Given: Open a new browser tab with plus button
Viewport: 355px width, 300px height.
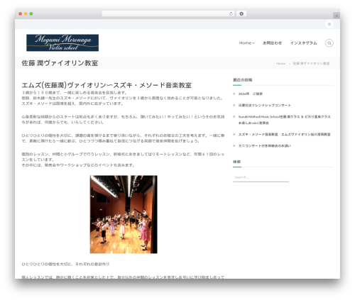Looking at the screenshot, I should [x=337, y=16].
